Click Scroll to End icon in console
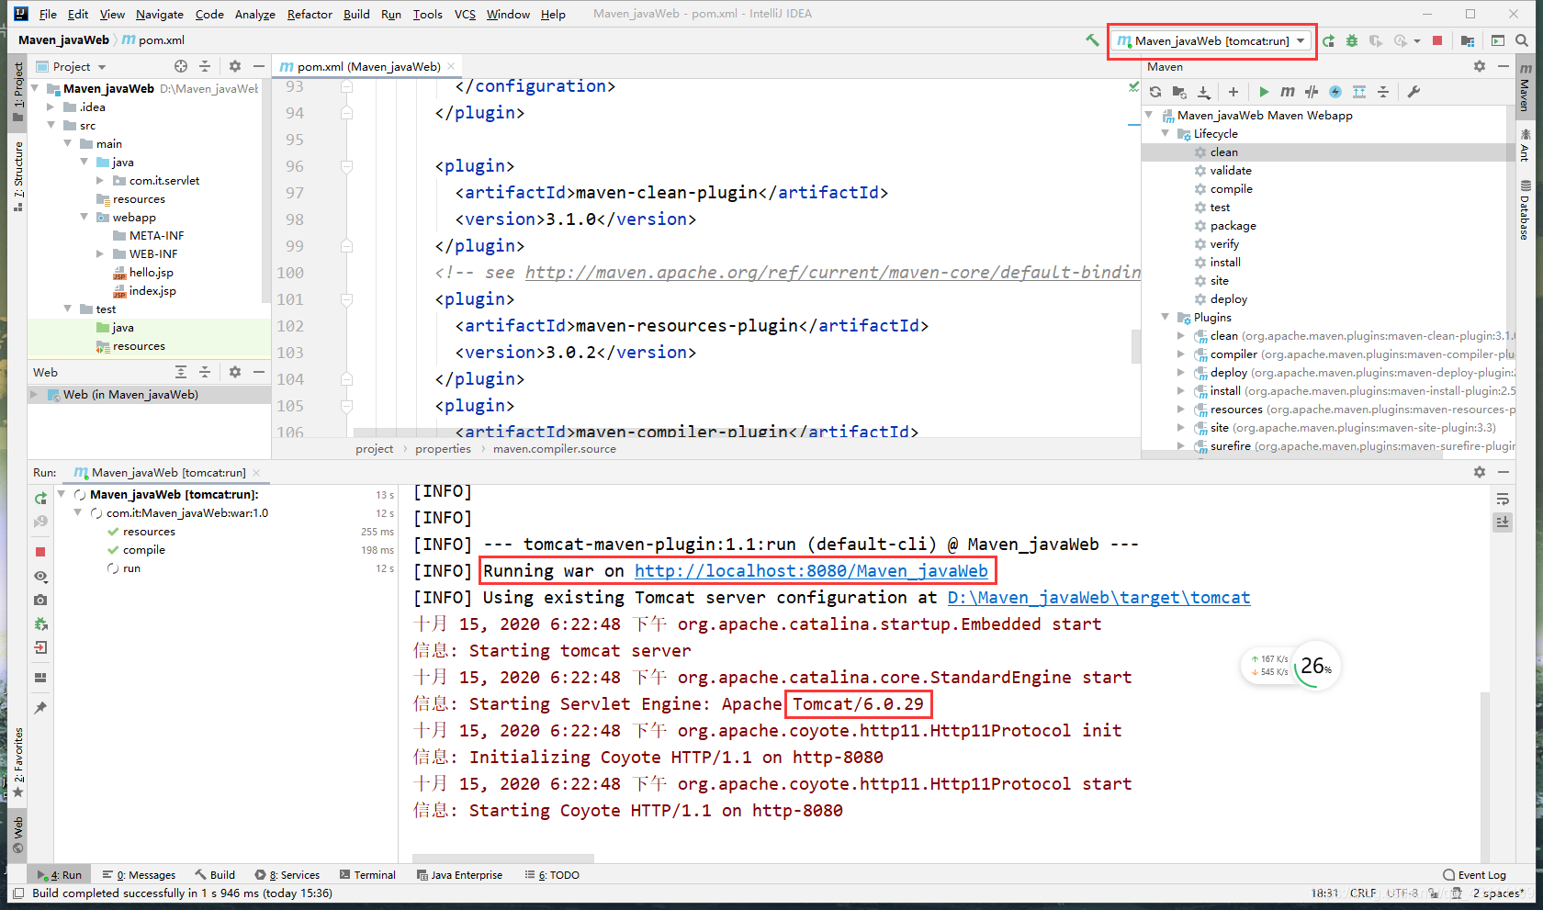 [1503, 522]
